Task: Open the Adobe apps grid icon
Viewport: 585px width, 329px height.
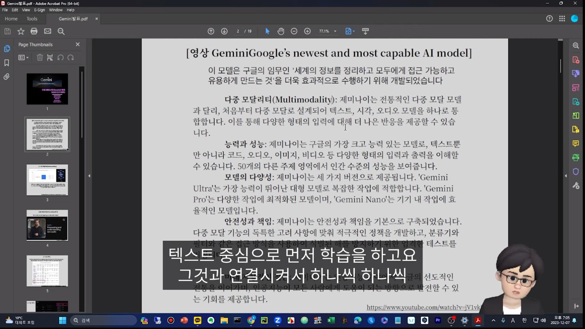Action: [x=562, y=19]
